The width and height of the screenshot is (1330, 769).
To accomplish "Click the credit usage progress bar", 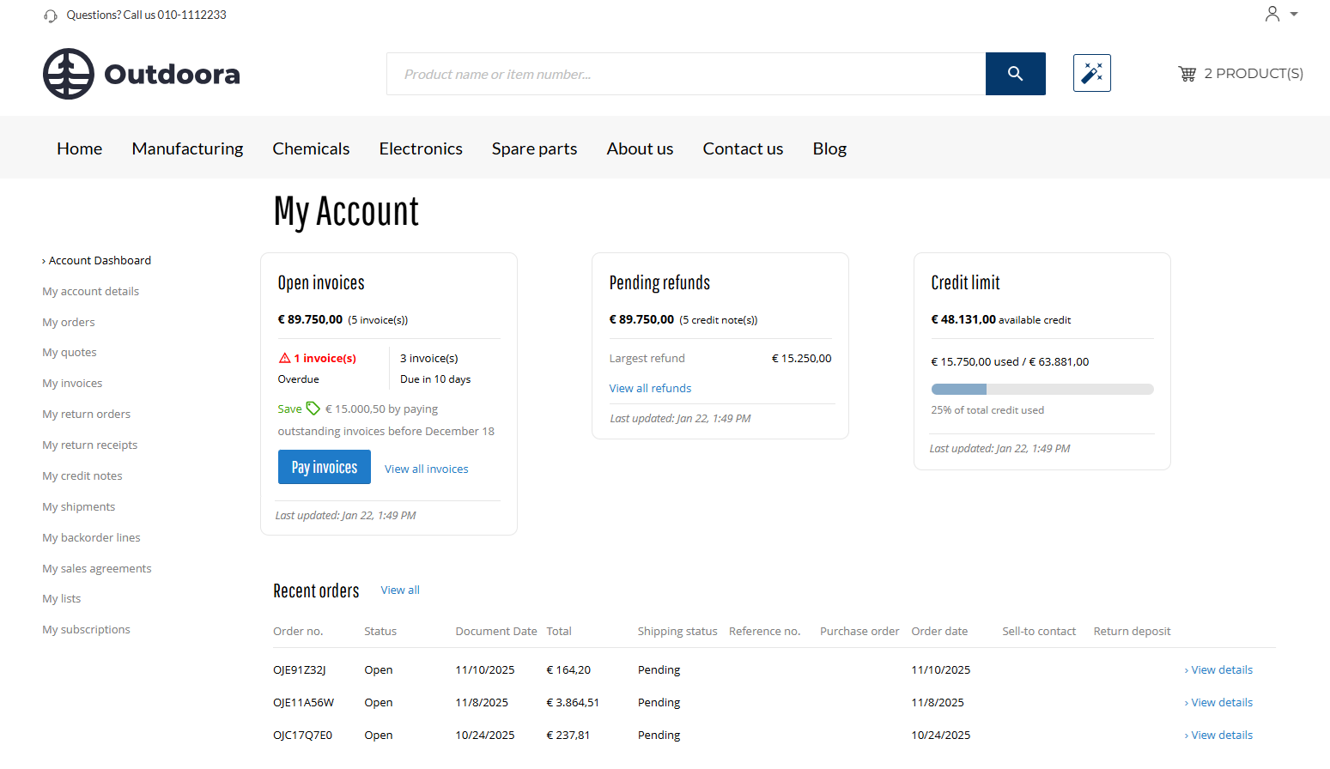I will click(x=1042, y=390).
